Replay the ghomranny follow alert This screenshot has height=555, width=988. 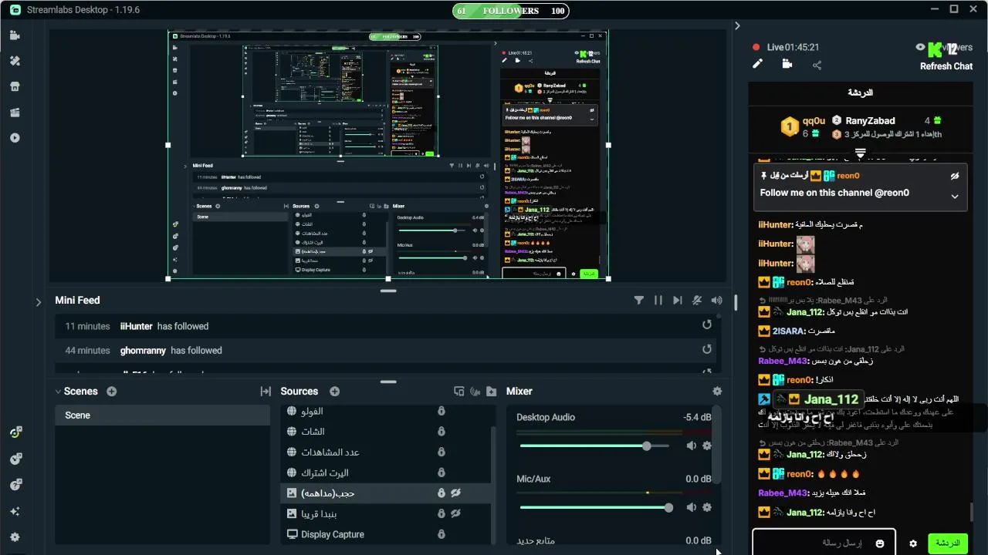coord(707,350)
